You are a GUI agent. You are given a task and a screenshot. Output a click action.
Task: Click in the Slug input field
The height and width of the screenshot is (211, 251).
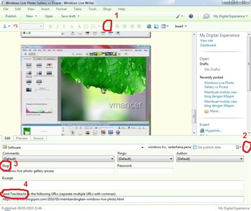[x=58, y=171]
